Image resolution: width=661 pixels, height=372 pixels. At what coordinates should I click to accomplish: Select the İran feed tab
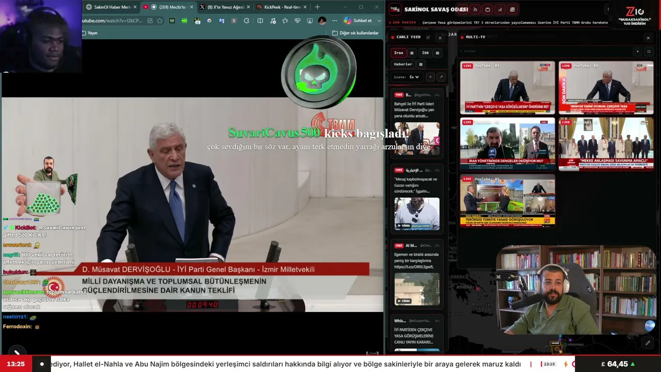coord(399,53)
